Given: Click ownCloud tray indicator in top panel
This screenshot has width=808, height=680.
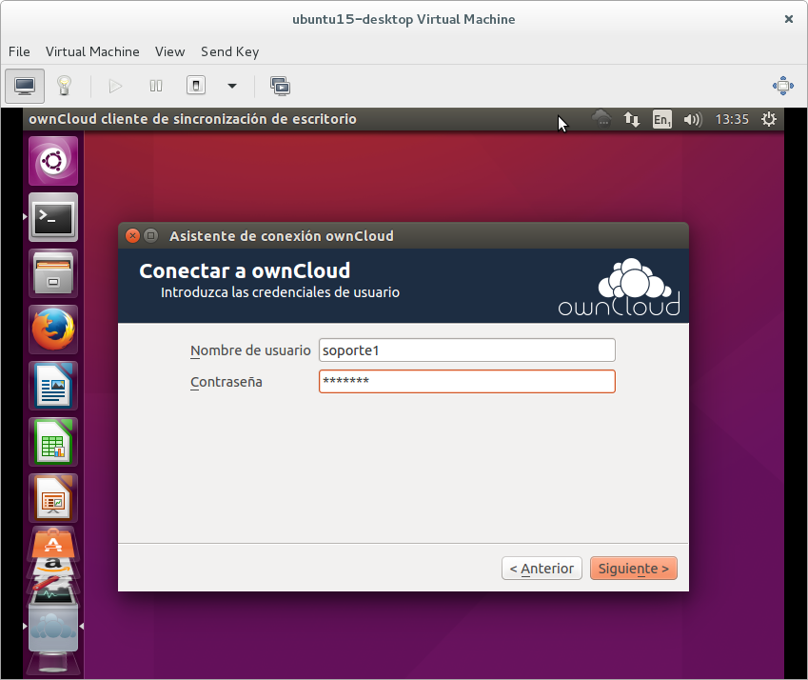Looking at the screenshot, I should click(x=601, y=119).
